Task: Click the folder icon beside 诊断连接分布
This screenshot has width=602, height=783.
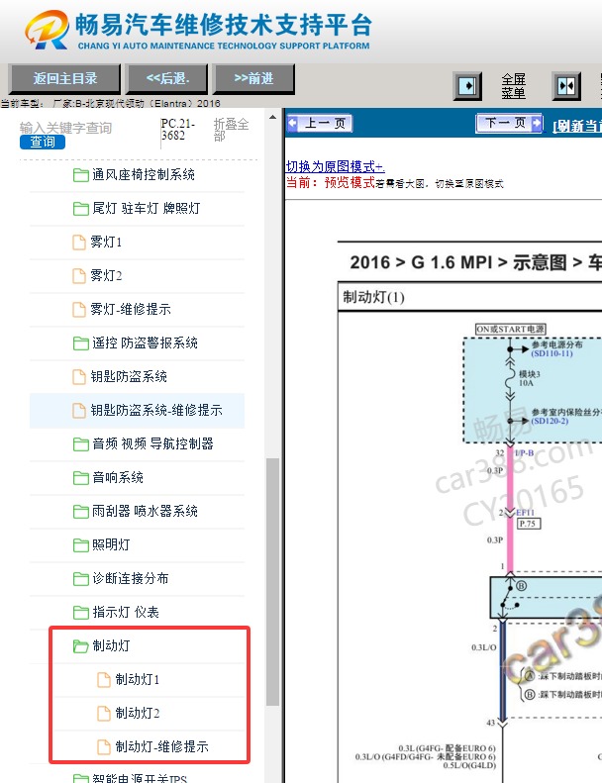Action: point(81,579)
